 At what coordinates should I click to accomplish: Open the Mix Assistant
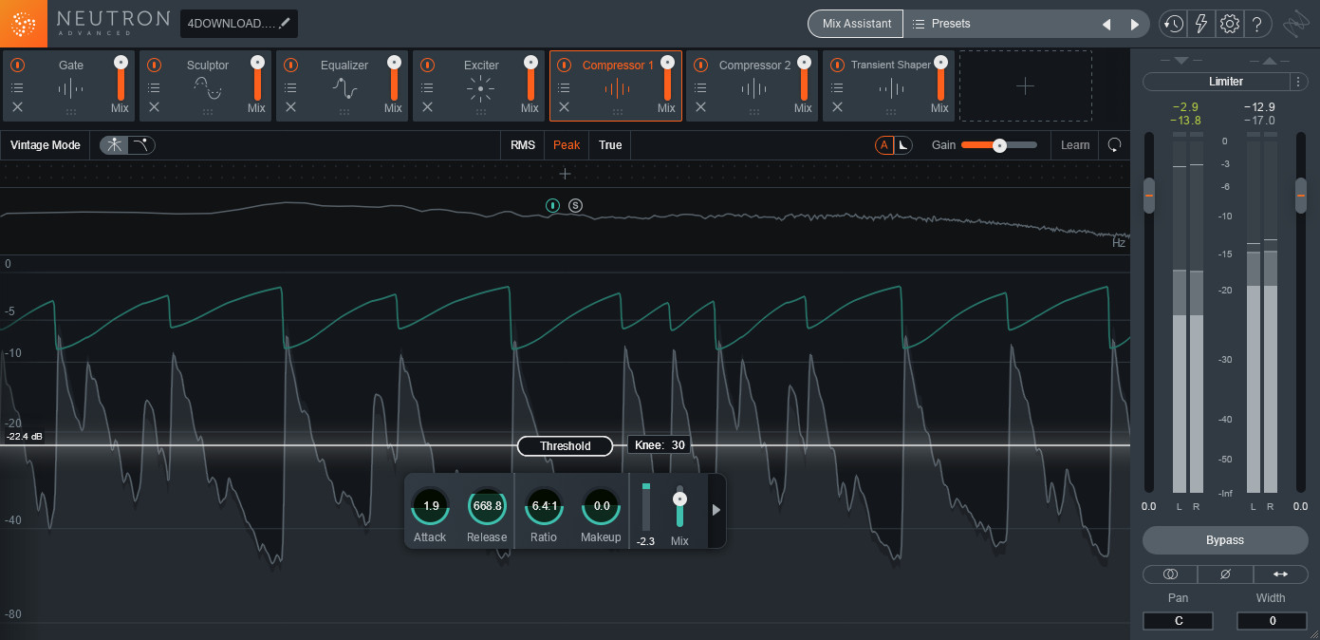(x=857, y=24)
